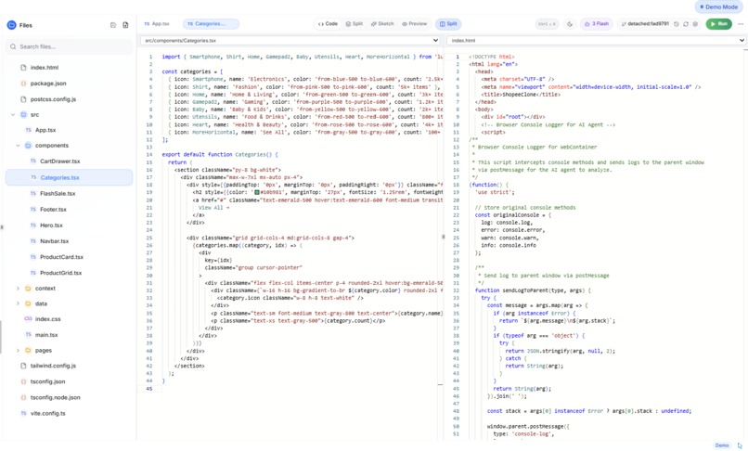Select Categories.tsx in the file tree
This screenshot has width=748, height=451.
point(70,177)
